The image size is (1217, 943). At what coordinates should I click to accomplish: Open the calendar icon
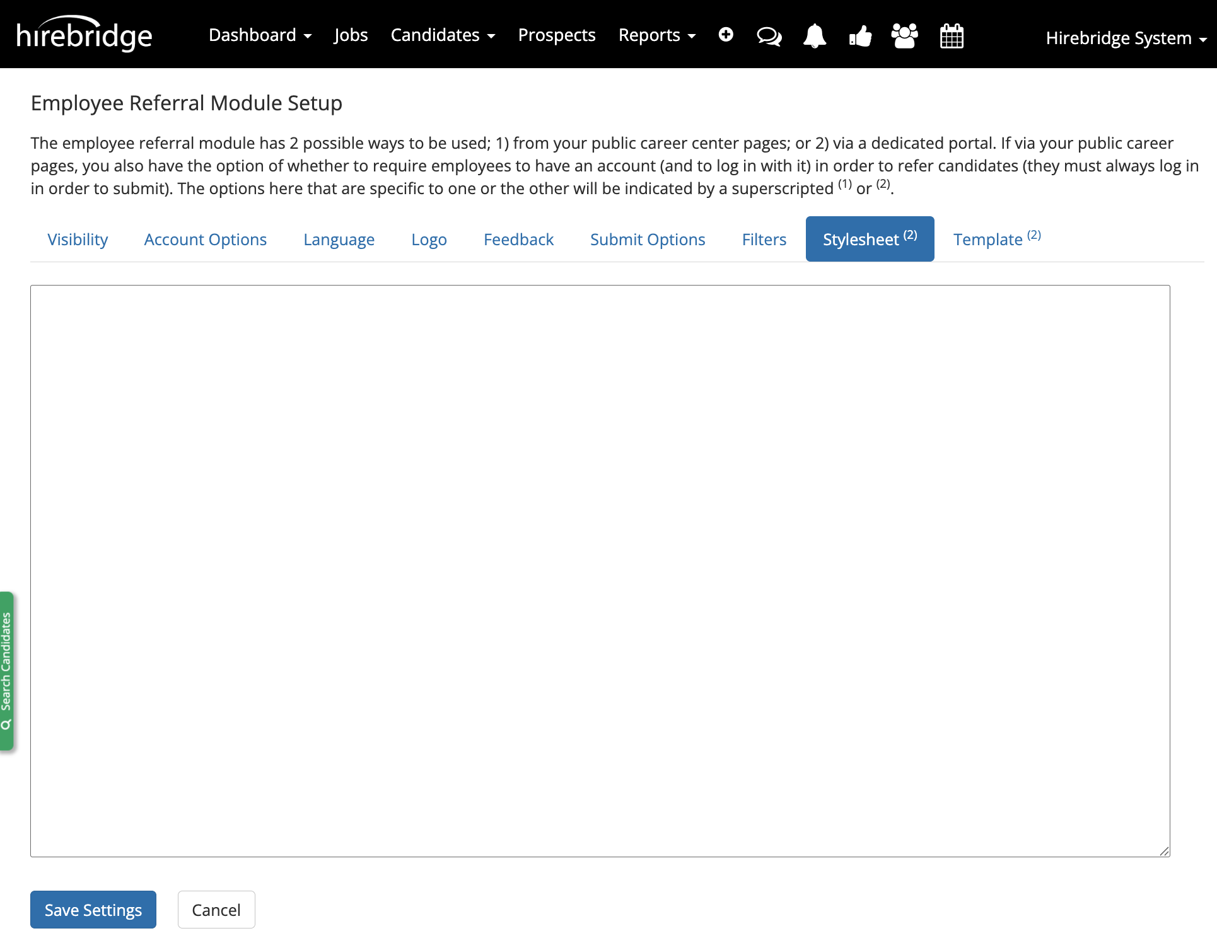click(952, 36)
